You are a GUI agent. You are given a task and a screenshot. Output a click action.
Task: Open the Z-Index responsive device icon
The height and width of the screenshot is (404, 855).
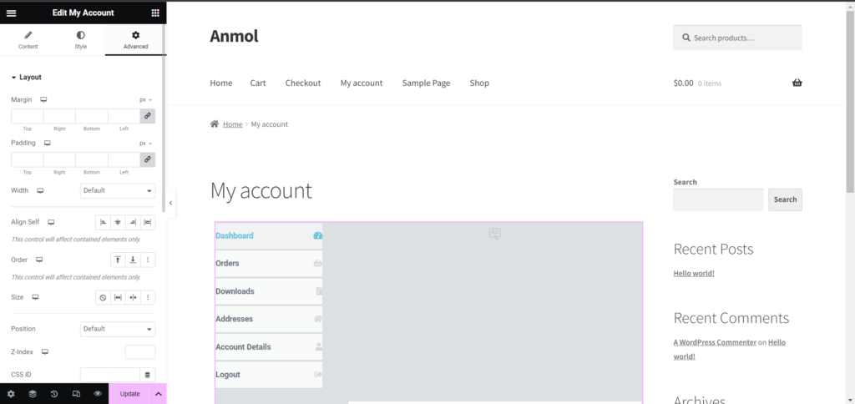coord(45,351)
